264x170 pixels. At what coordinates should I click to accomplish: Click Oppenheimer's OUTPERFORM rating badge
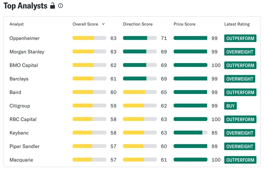pos(240,38)
